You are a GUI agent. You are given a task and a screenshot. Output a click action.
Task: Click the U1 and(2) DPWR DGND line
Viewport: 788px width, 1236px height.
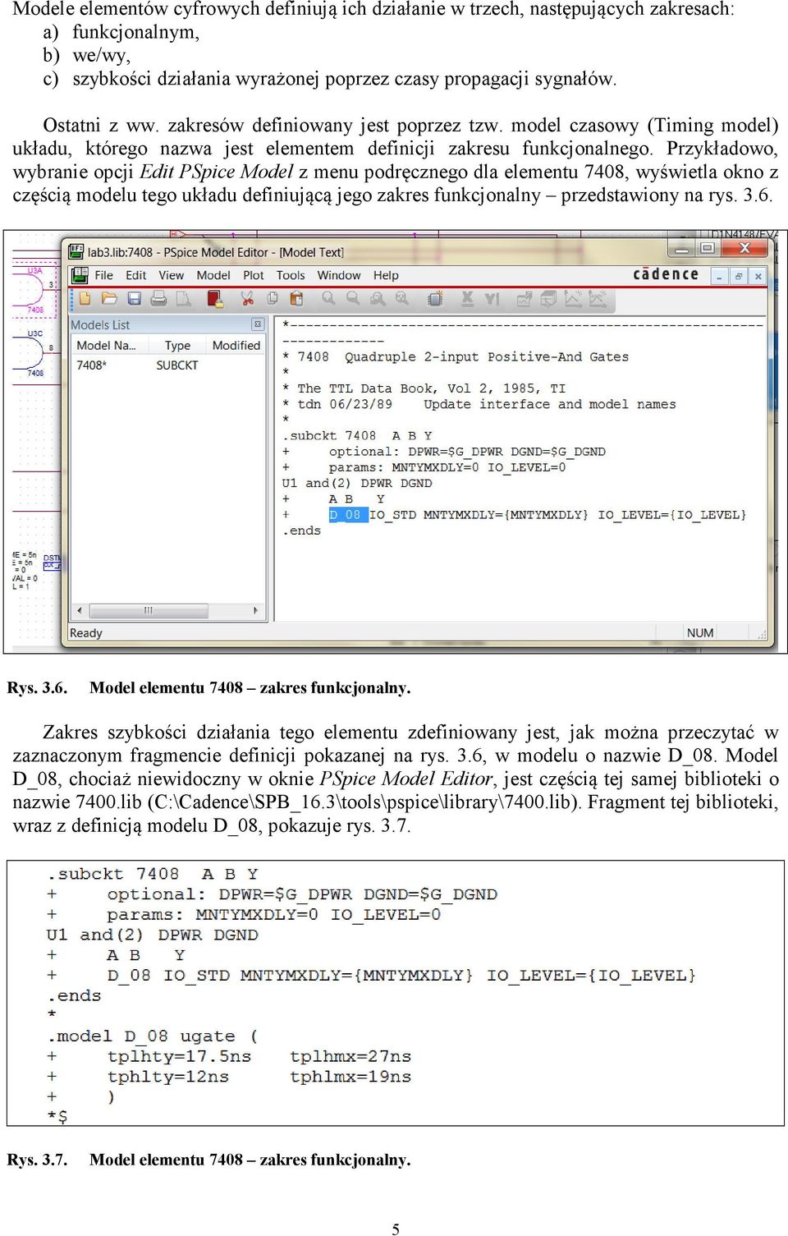tap(357, 483)
